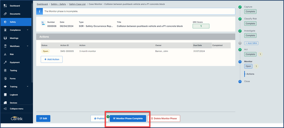Click the Logbook icon in sidebar
Viewport: 284px width, 128px height.
point(5,95)
